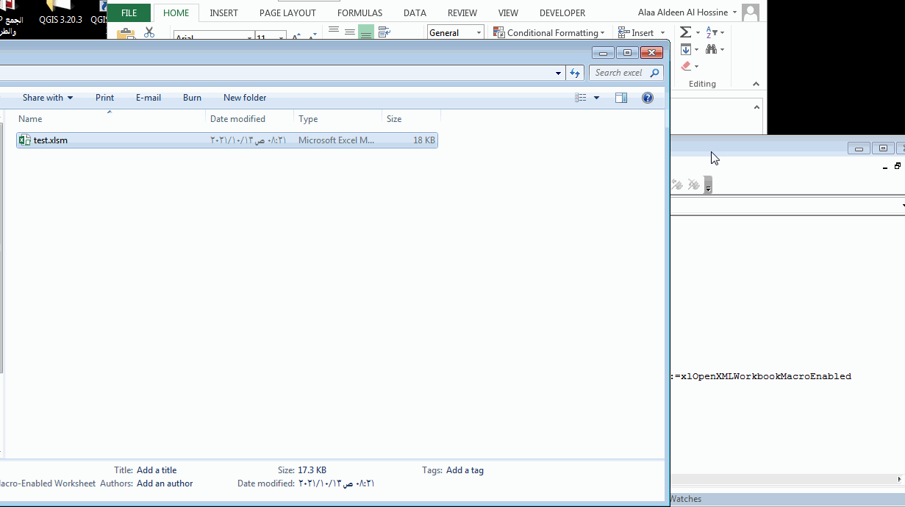The width and height of the screenshot is (905, 507).
Task: Toggle the preview pane in Explorer
Action: [x=620, y=97]
